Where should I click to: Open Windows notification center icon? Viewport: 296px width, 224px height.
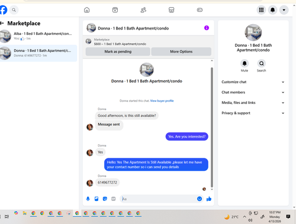(x=288, y=216)
